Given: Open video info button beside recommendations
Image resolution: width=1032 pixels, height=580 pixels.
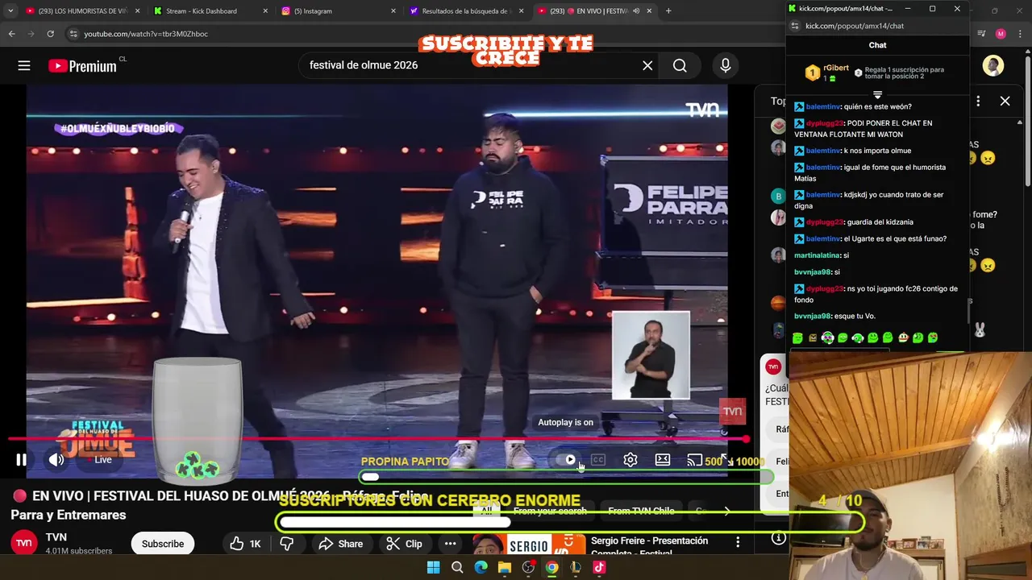Looking at the screenshot, I should pyautogui.click(x=778, y=538).
